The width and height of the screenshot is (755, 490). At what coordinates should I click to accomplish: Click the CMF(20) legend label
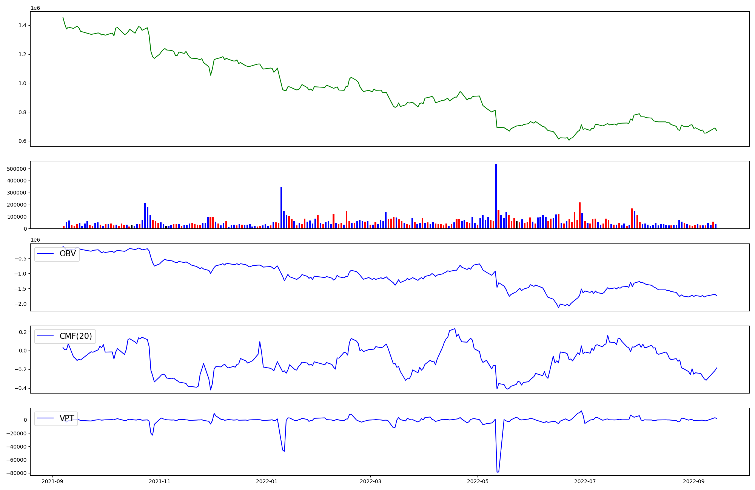coord(75,336)
